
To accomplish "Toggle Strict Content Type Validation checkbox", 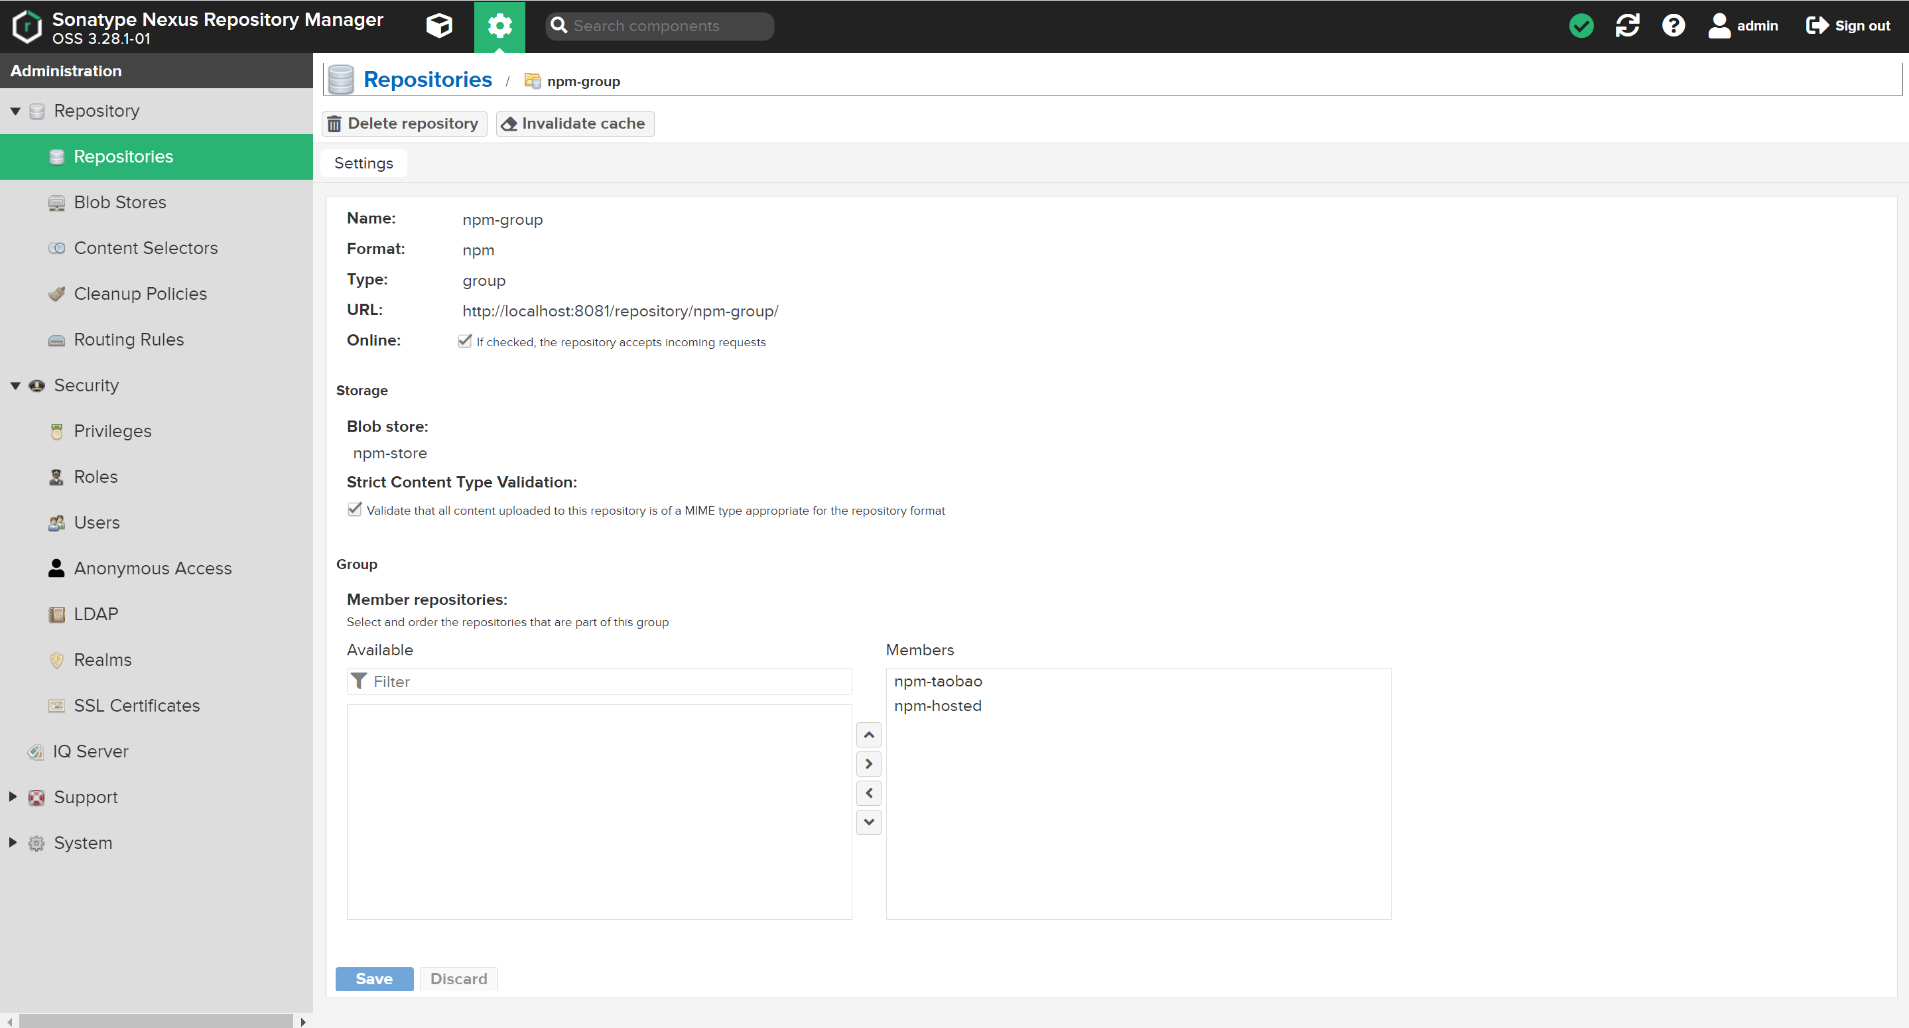I will click(x=354, y=509).
